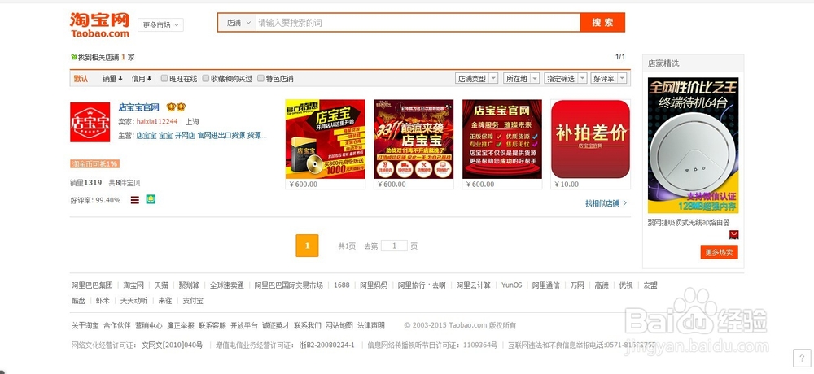Toggle the 旺旺在线 checkbox
This screenshot has width=814, height=374.
pos(164,78)
